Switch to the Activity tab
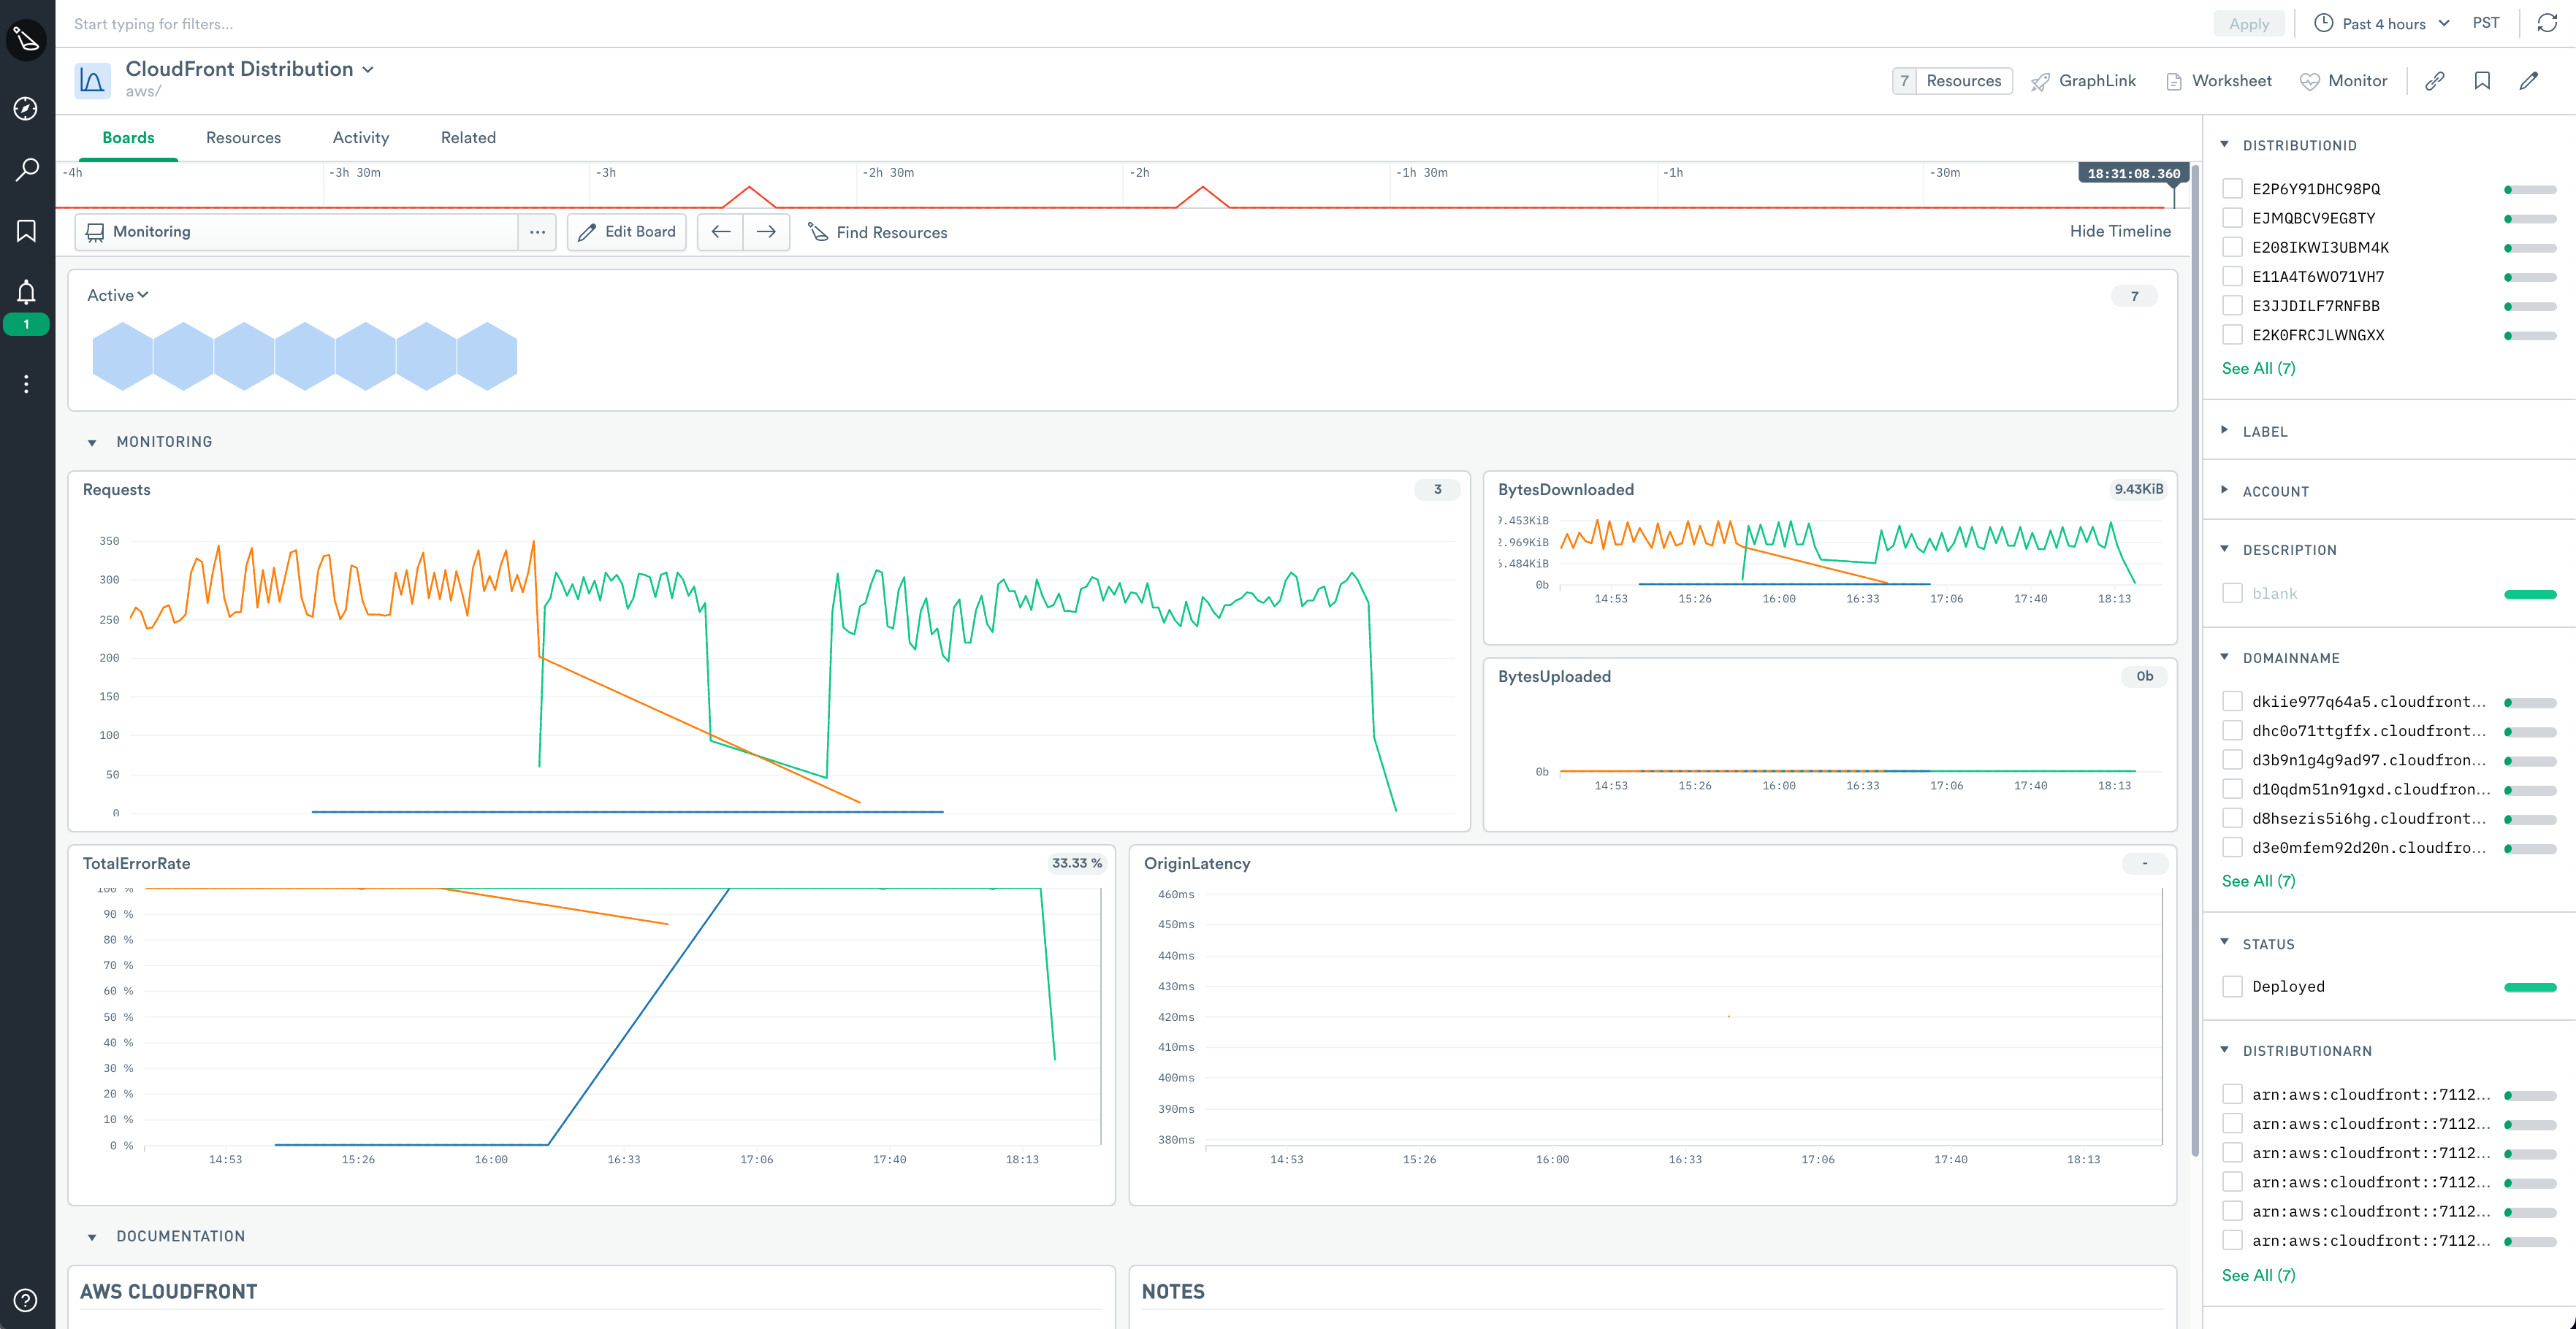2576x1329 pixels. click(x=361, y=138)
